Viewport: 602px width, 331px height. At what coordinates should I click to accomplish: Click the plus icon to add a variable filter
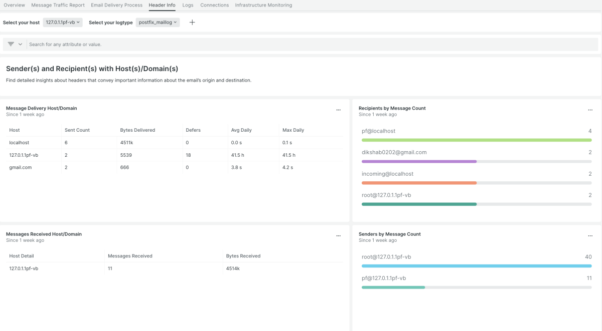click(x=192, y=23)
